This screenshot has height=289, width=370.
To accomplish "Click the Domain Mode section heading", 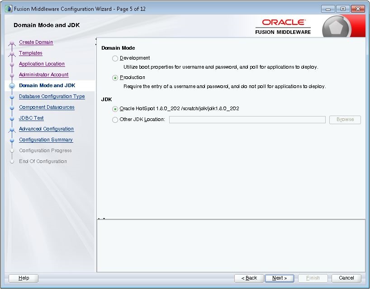I will click(118, 48).
